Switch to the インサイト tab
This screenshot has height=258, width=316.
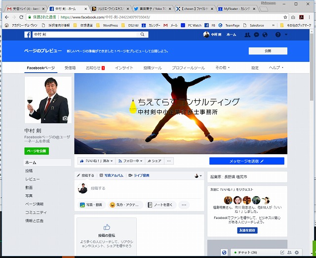(124, 68)
